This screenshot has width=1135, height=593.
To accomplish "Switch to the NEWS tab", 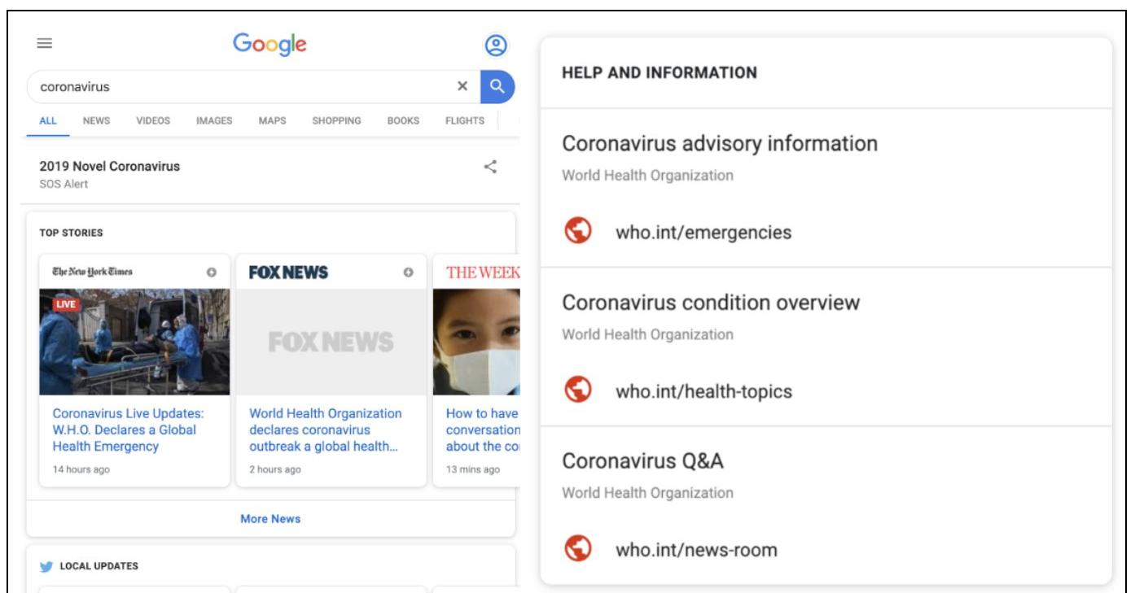I will tap(96, 120).
